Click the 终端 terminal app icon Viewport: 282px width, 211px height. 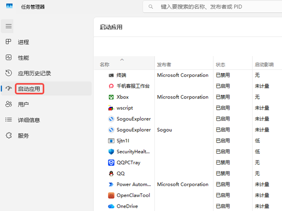(111, 75)
